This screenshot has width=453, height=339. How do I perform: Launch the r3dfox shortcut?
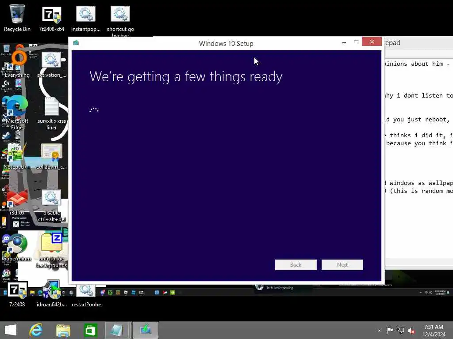[17, 202]
